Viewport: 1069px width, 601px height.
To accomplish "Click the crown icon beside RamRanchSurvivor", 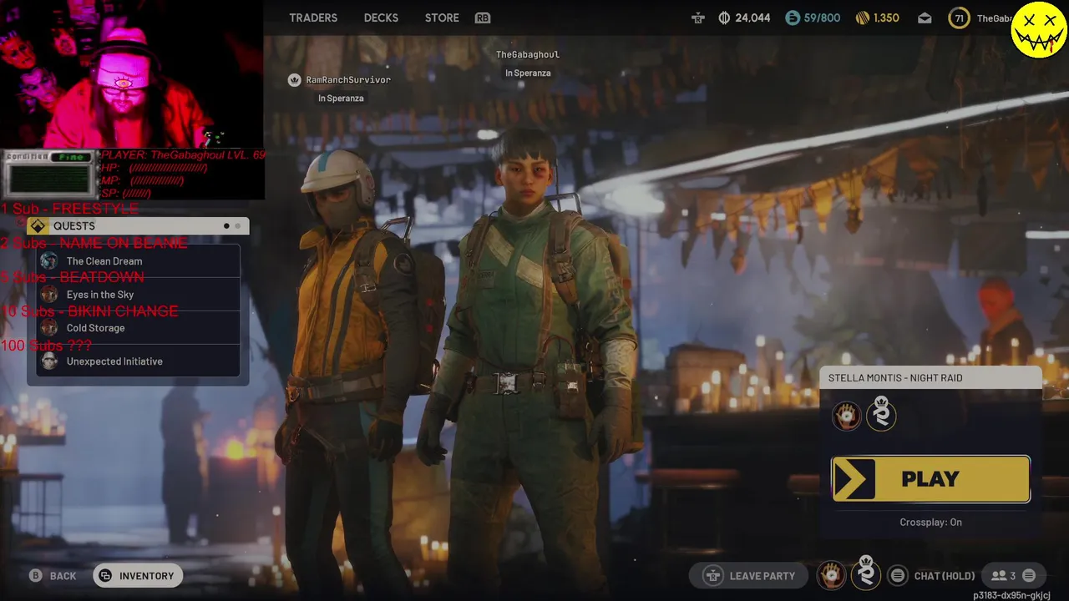I will click(x=294, y=80).
